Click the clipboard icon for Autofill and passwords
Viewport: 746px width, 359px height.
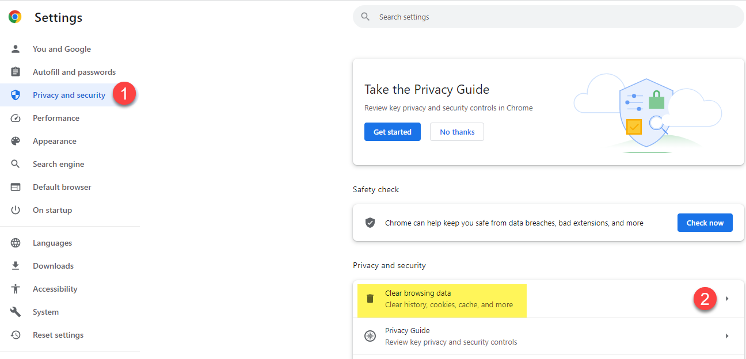click(x=16, y=72)
